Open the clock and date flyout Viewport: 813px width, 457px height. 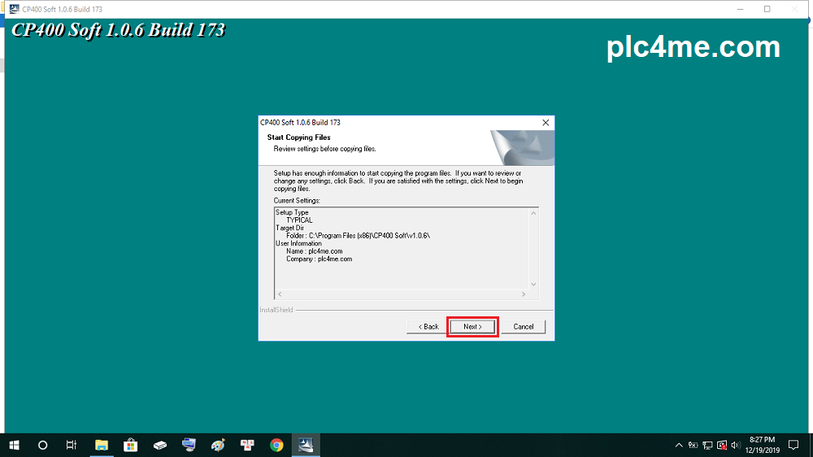click(x=763, y=445)
